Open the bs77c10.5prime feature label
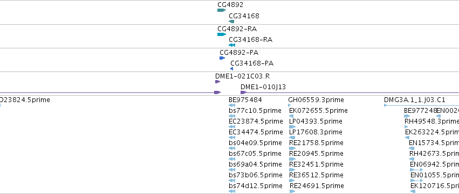The width and height of the screenshot is (459, 194). (x=255, y=111)
